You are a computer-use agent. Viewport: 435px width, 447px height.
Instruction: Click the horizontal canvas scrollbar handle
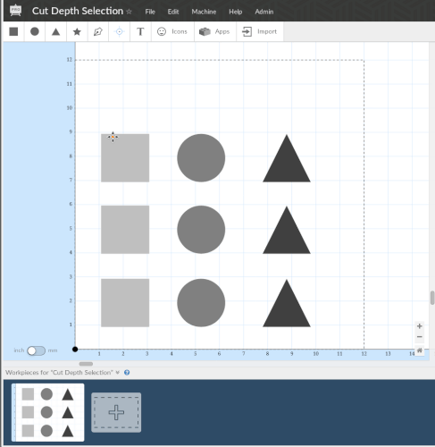[x=86, y=364]
